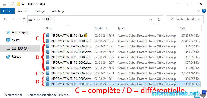Go back with the left arrow

(5, 19)
